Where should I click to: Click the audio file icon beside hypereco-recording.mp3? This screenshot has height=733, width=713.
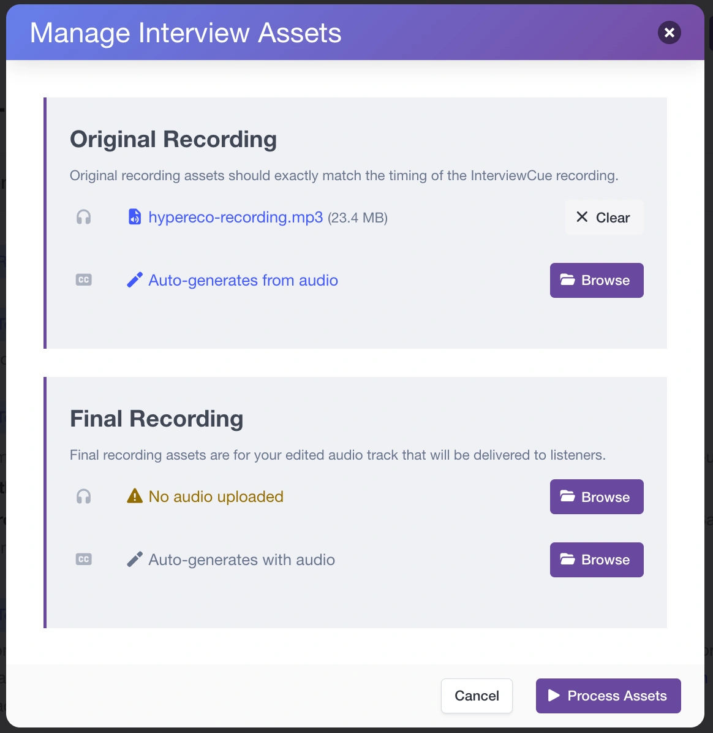click(135, 217)
